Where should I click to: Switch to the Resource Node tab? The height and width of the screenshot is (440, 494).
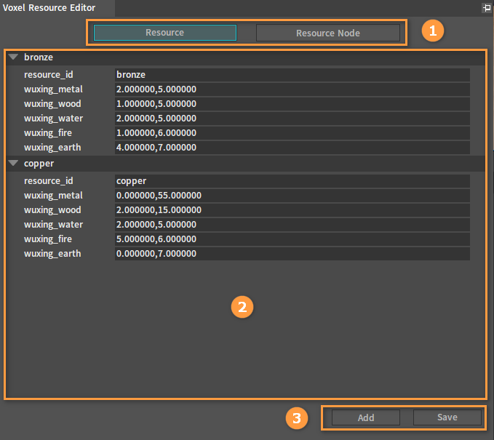[x=328, y=33]
